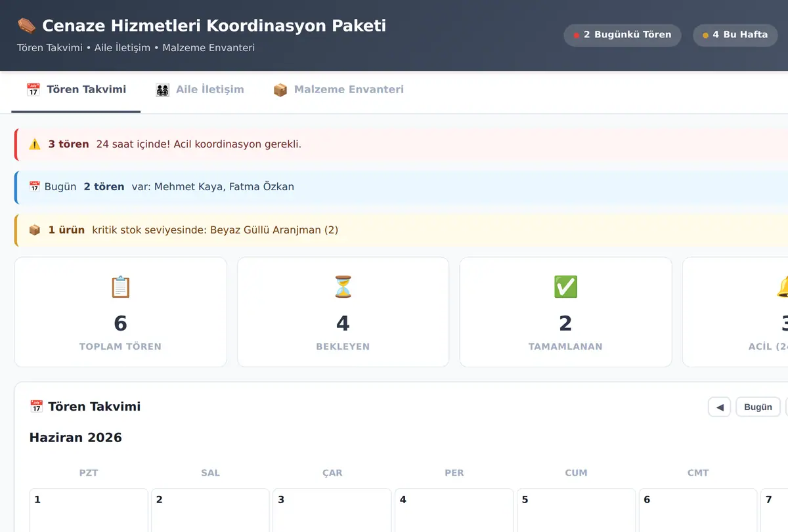
Task: Click green checkmark icon above Tamamlanan
Action: click(x=565, y=287)
